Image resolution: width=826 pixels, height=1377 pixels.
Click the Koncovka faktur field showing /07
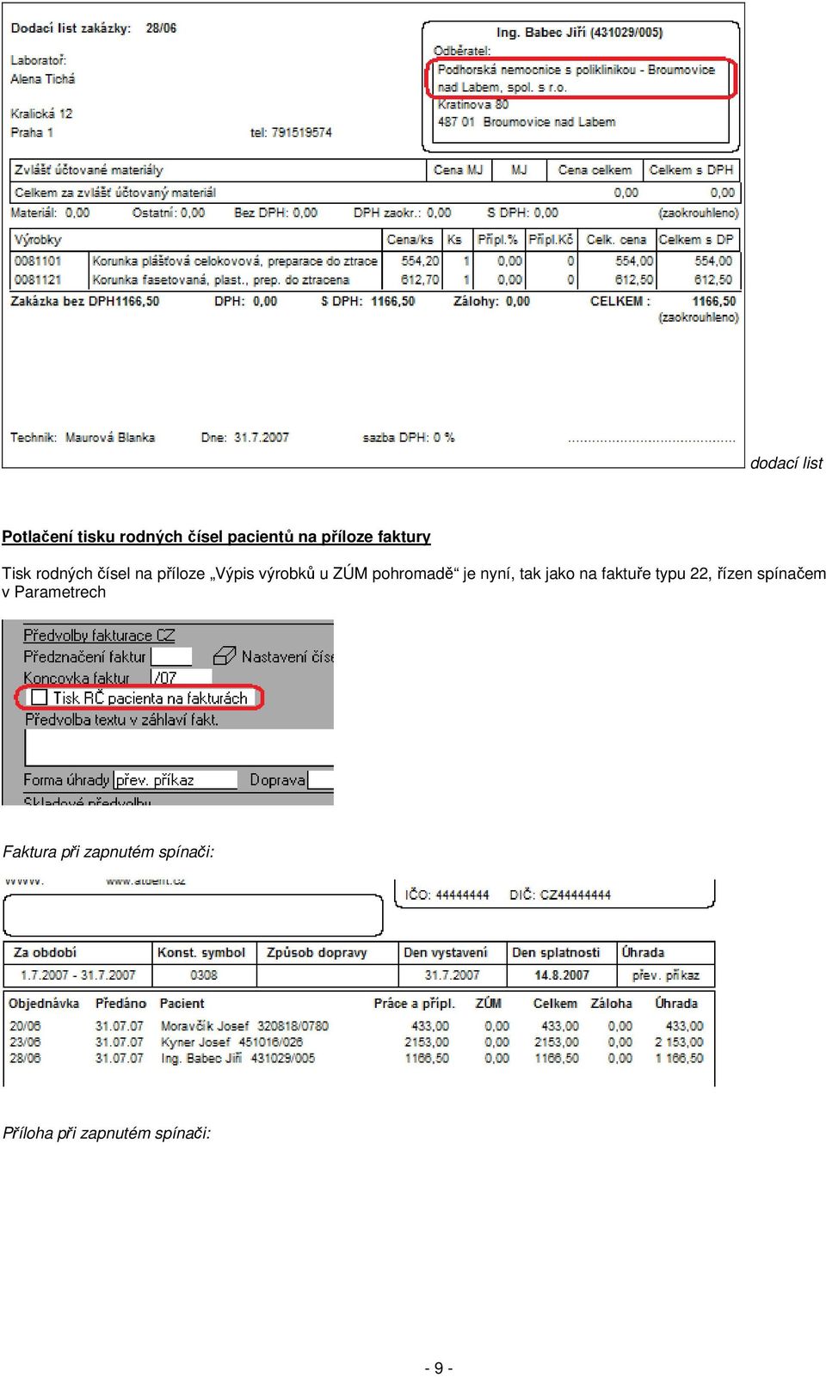(181, 677)
